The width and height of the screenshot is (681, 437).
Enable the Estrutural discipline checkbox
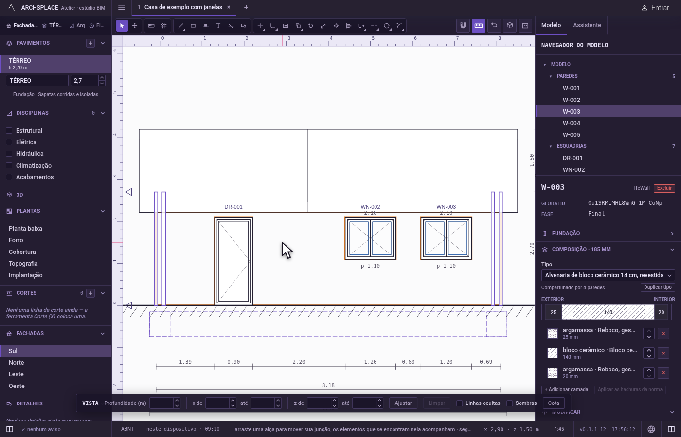point(9,131)
